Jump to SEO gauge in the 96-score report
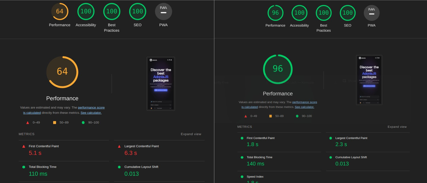Image resolution: width=427 pixels, height=183 pixels. pyautogui.click(x=347, y=13)
